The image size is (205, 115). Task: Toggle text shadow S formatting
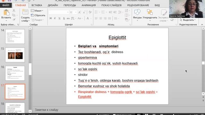pos(64,19)
